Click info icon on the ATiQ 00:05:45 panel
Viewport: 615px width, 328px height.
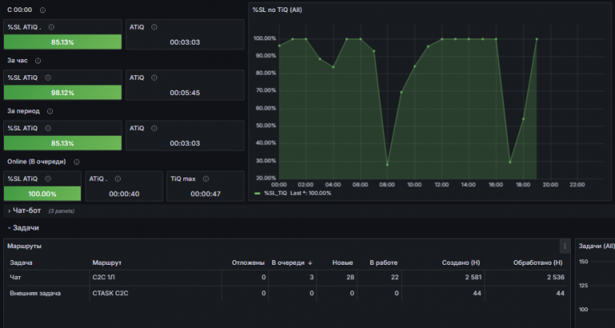tap(154, 78)
